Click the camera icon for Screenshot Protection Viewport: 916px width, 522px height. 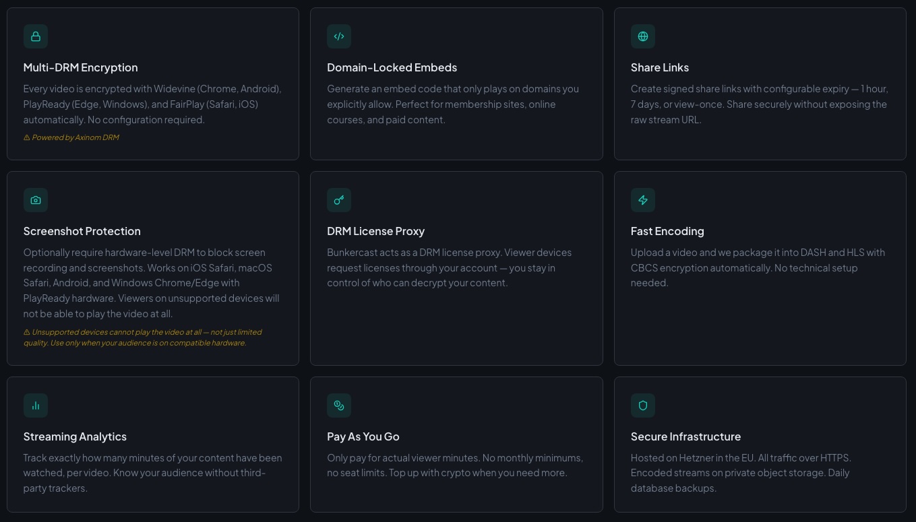pyautogui.click(x=36, y=200)
